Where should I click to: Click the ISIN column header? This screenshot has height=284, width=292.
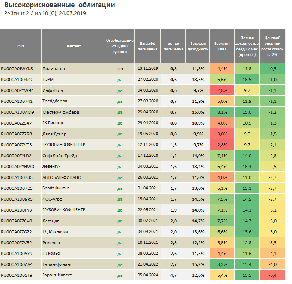(20, 46)
